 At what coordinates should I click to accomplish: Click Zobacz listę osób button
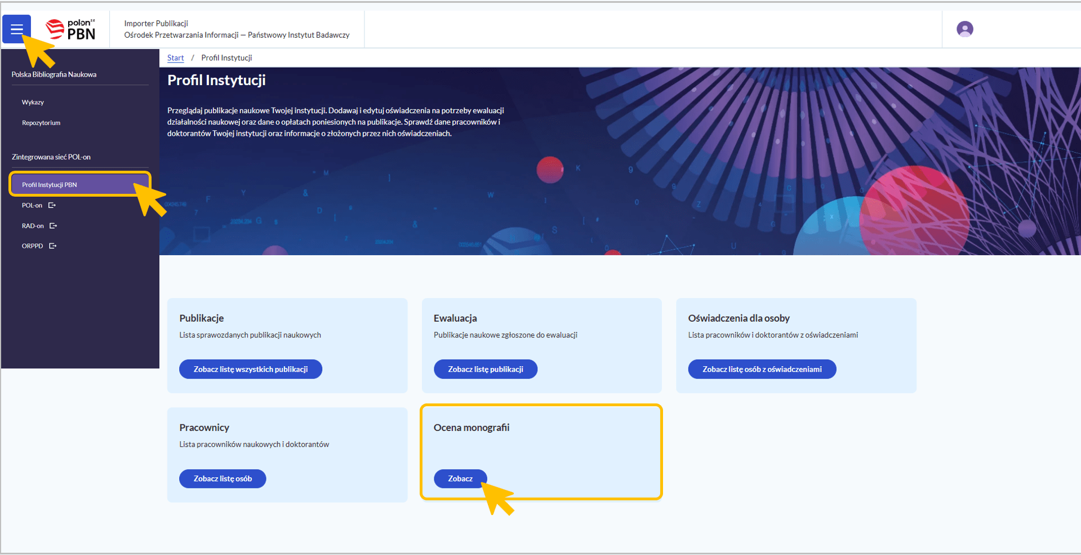pos(223,479)
